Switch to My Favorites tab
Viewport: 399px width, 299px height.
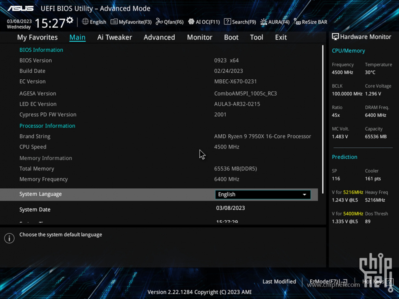tap(37, 37)
